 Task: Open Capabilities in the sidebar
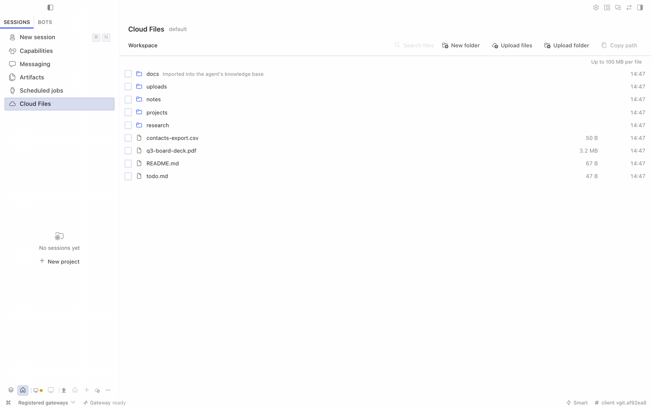tap(59, 51)
